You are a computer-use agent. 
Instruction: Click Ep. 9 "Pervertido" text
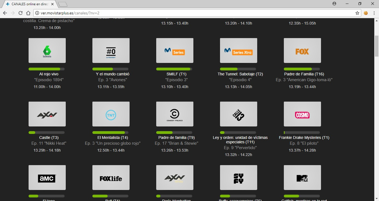tap(240, 148)
